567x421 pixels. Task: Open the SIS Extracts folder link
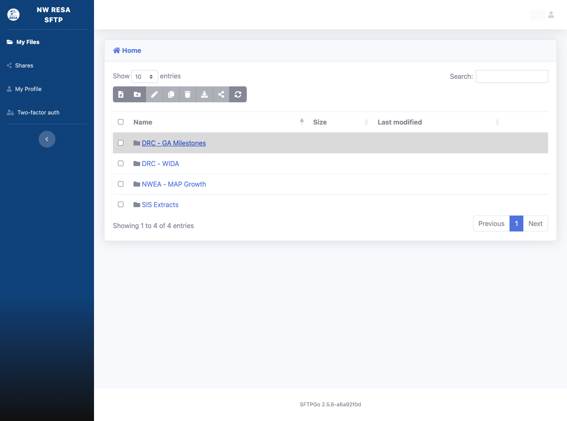[x=160, y=205]
